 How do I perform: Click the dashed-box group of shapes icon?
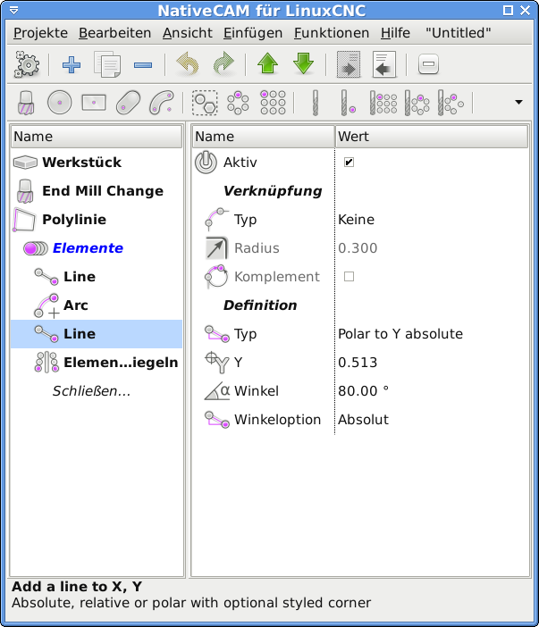coord(205,103)
